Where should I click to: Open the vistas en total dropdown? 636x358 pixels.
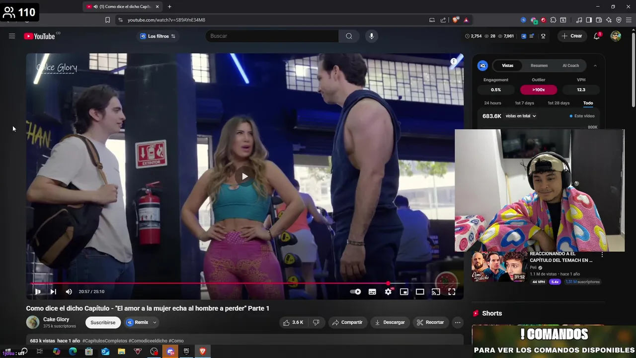[x=521, y=116]
